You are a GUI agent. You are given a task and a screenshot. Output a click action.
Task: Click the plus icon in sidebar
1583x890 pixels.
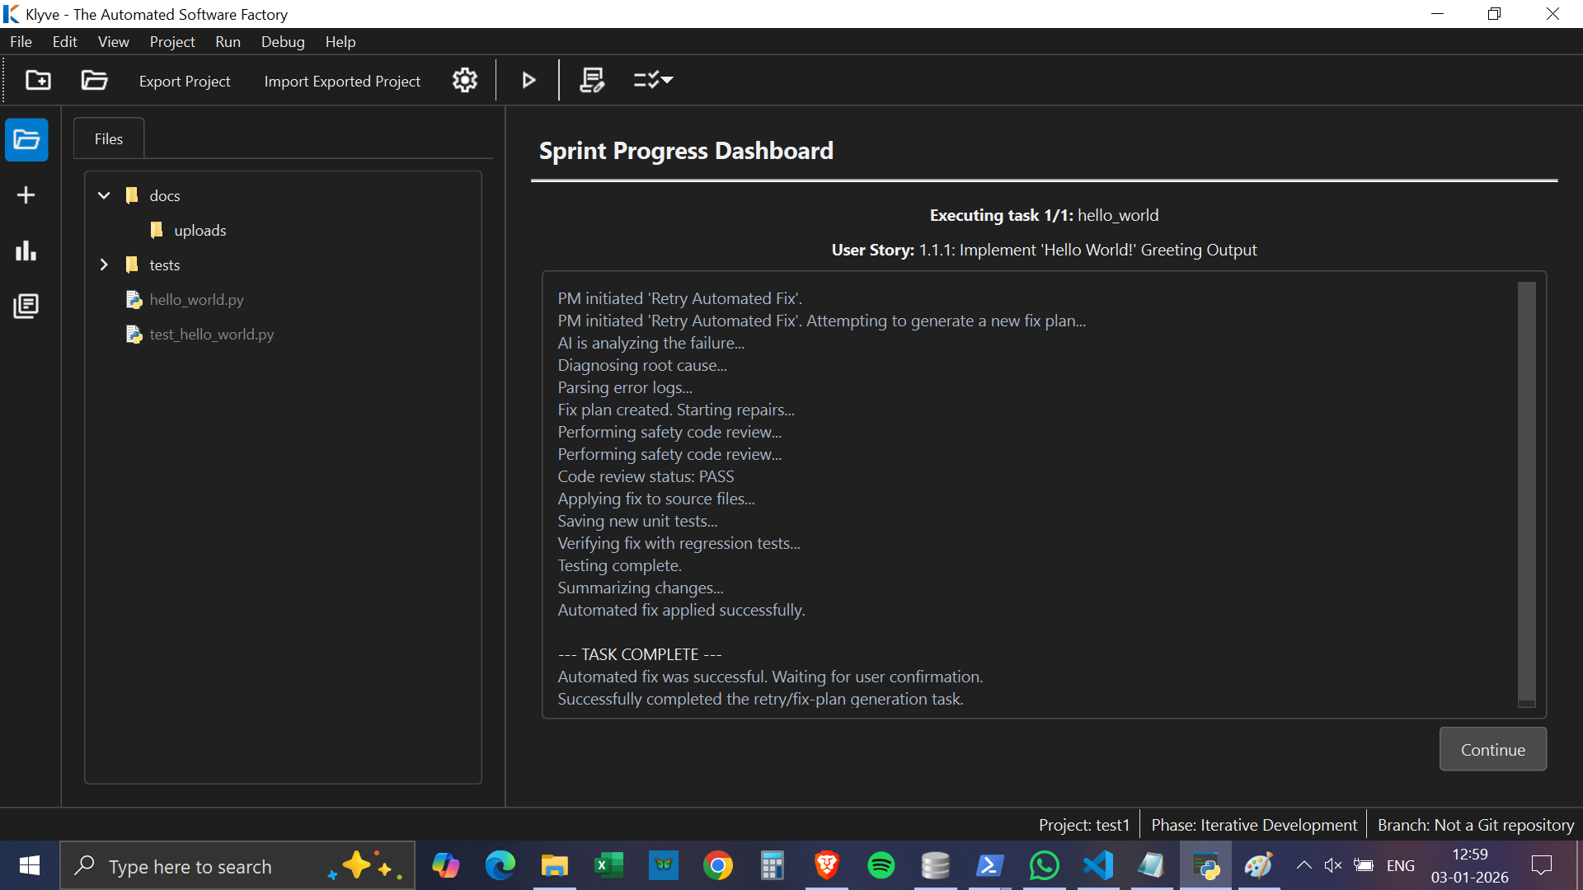[x=26, y=194]
